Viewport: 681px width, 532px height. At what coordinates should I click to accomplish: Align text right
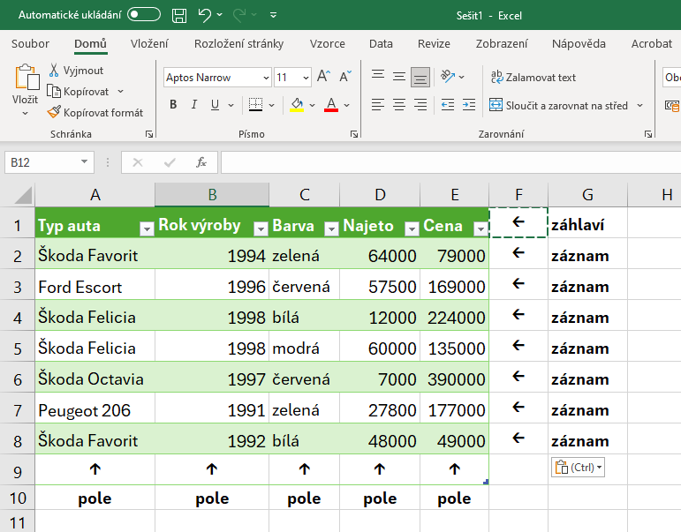pyautogui.click(x=420, y=105)
